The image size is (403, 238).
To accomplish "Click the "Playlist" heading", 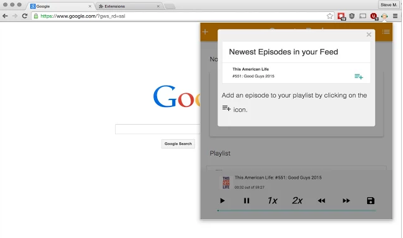I will click(x=220, y=154).
